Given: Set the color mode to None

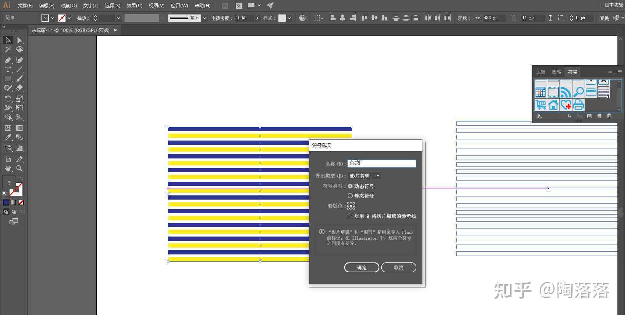Looking at the screenshot, I should pos(21,203).
